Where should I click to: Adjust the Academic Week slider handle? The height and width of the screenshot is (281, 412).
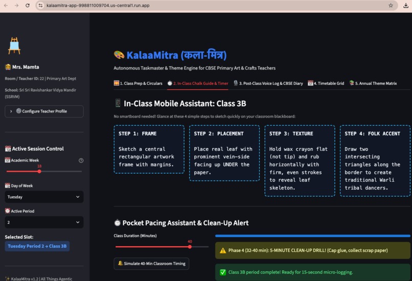39,172
